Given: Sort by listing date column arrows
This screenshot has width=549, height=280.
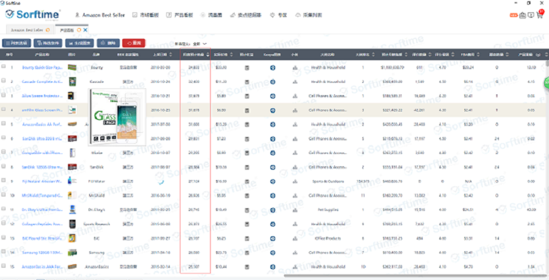Looking at the screenshot, I should pyautogui.click(x=170, y=55).
